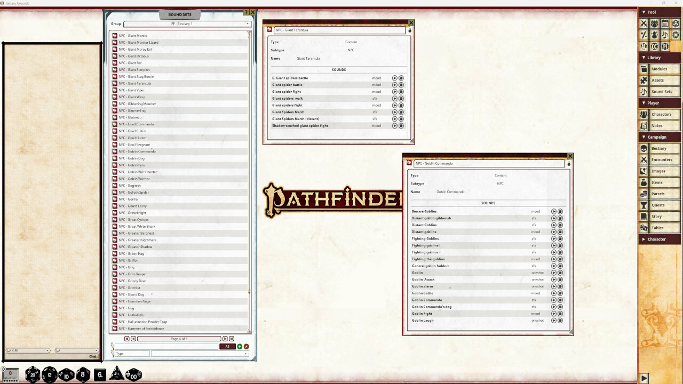Open the Sound tool music note icon
This screenshot has height=384, width=683.
[x=665, y=35]
